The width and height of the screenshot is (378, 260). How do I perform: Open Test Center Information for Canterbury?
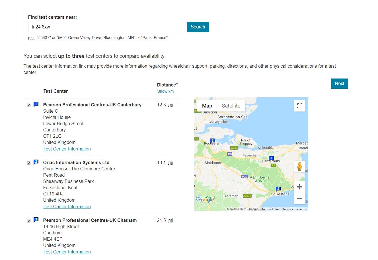pyautogui.click(x=67, y=149)
